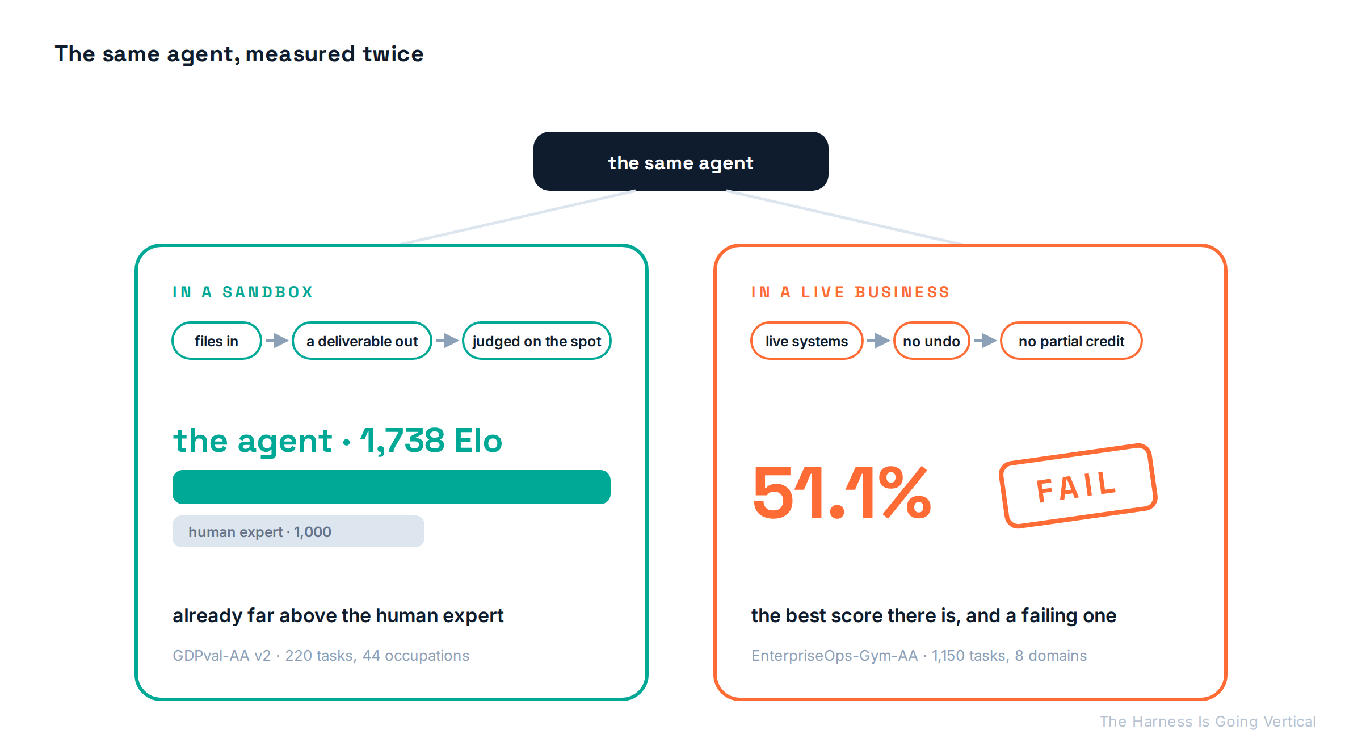This screenshot has height=755, width=1362.
Task: Click 'the agent · 1,738 Elo' heading
Action: (338, 441)
